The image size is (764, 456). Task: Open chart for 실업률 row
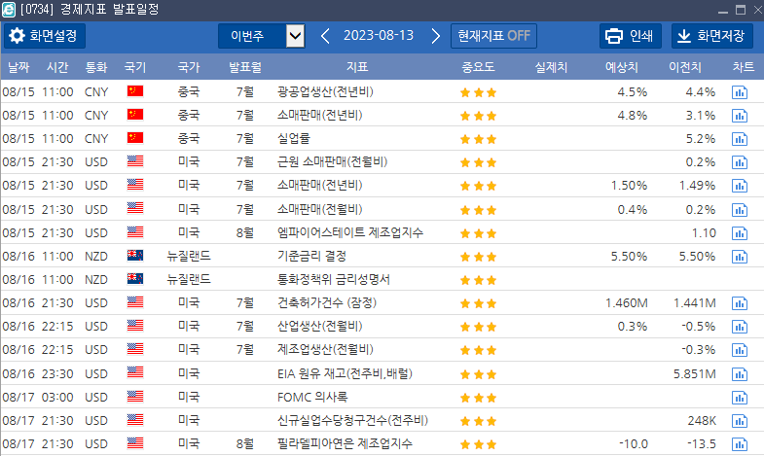pyautogui.click(x=739, y=139)
